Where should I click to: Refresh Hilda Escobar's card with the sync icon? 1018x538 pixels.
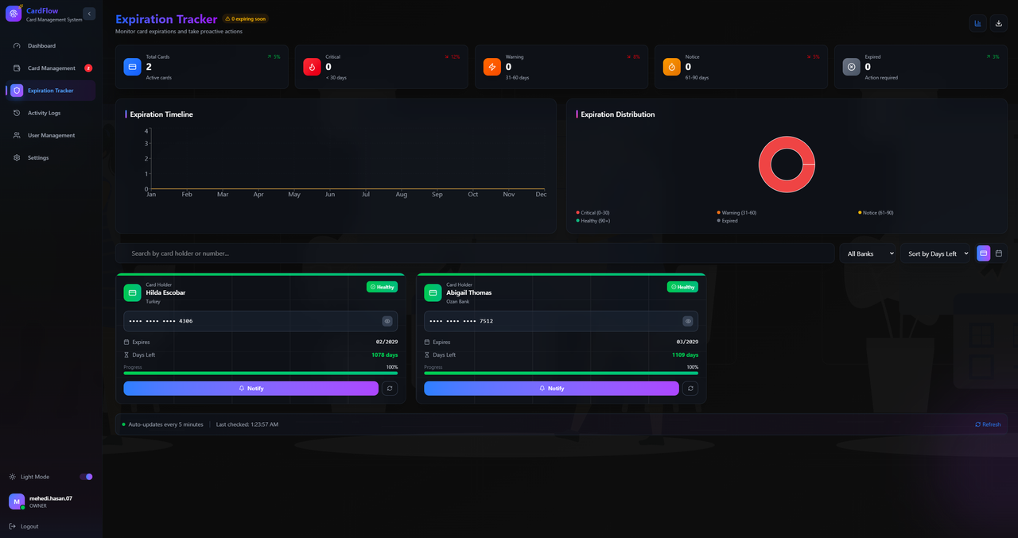tap(390, 389)
